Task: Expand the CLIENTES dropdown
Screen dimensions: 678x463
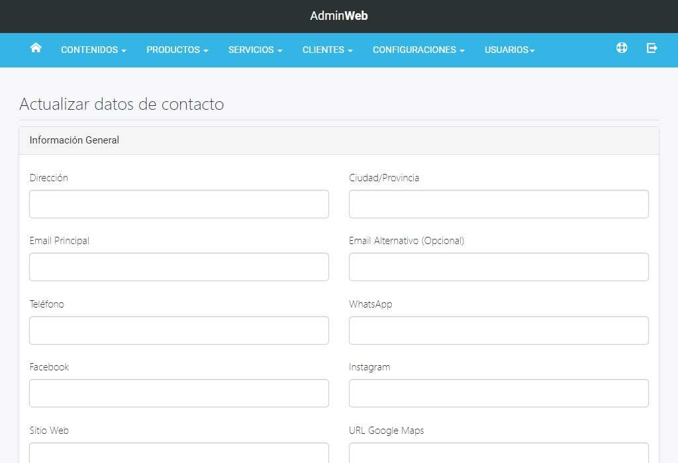Action: tap(327, 50)
